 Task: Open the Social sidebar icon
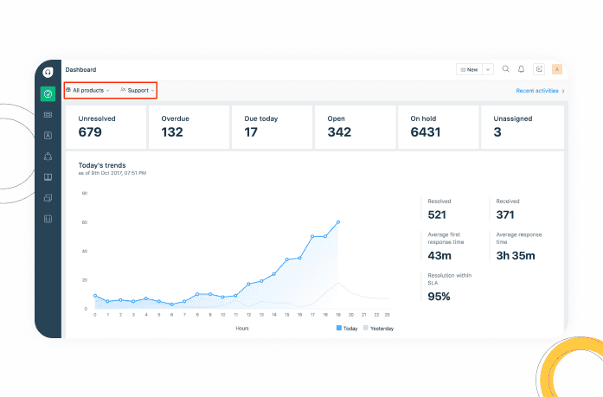[x=48, y=157]
